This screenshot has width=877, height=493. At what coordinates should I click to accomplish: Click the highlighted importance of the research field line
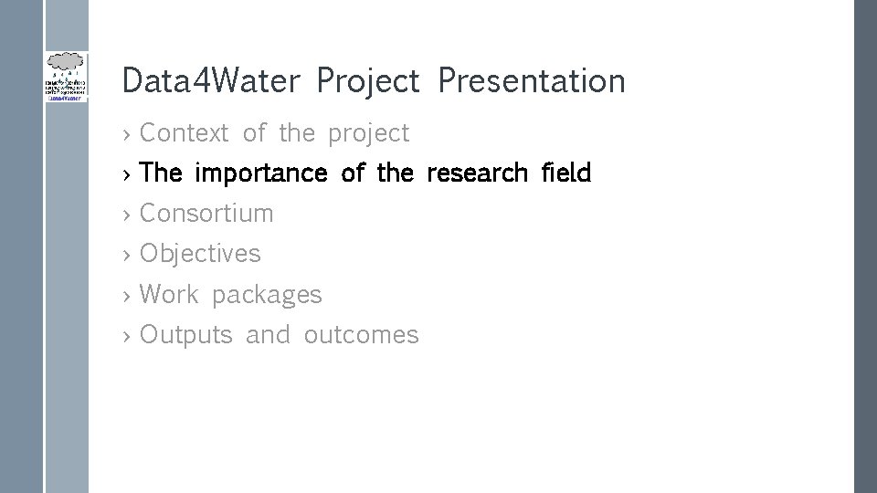(x=365, y=173)
